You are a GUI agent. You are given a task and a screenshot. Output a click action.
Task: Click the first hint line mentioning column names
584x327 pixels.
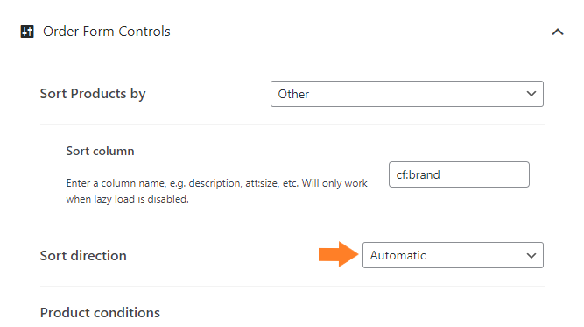click(217, 183)
